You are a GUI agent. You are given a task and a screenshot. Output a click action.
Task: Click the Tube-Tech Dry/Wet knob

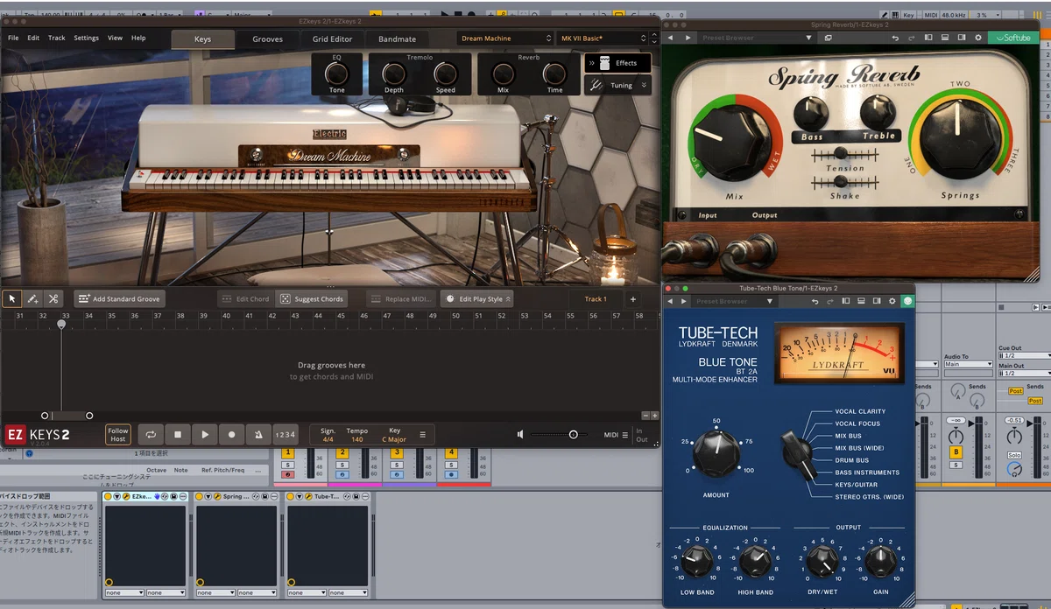point(822,562)
